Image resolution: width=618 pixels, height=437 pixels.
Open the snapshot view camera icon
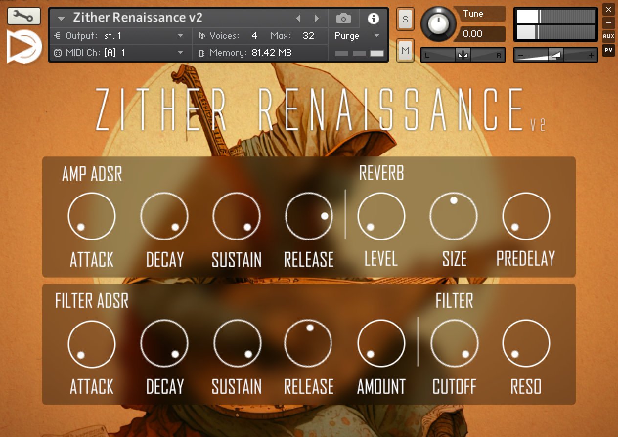pyautogui.click(x=344, y=19)
